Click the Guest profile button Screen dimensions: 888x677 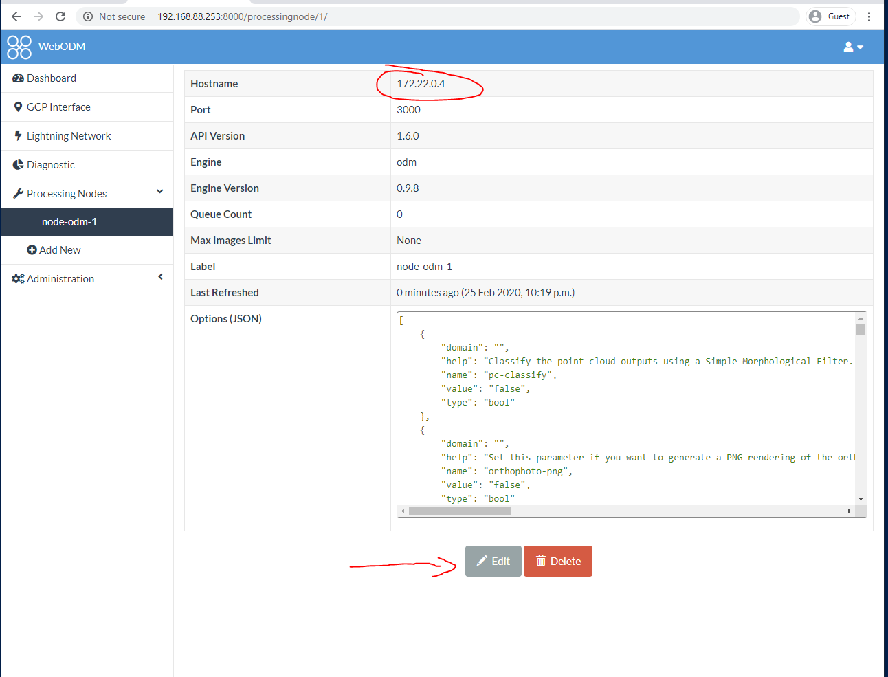[830, 16]
